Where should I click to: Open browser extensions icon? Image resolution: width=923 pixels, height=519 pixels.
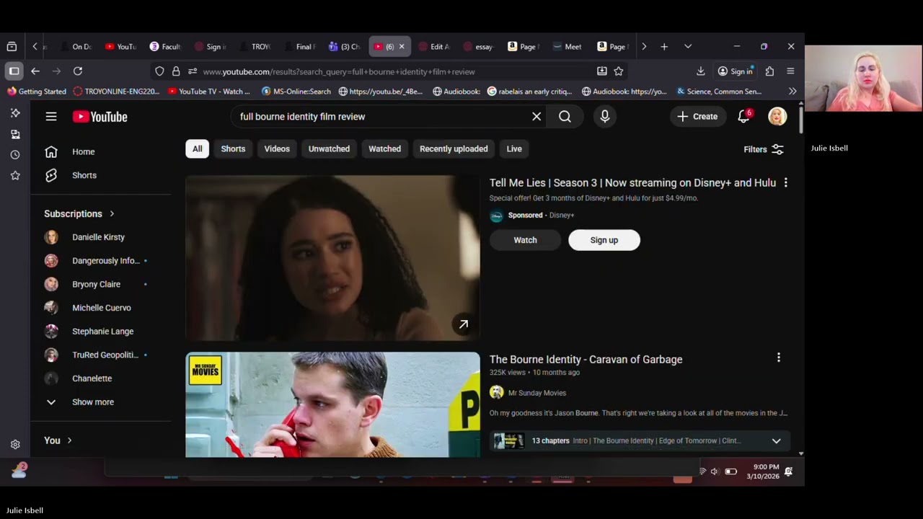[769, 71]
